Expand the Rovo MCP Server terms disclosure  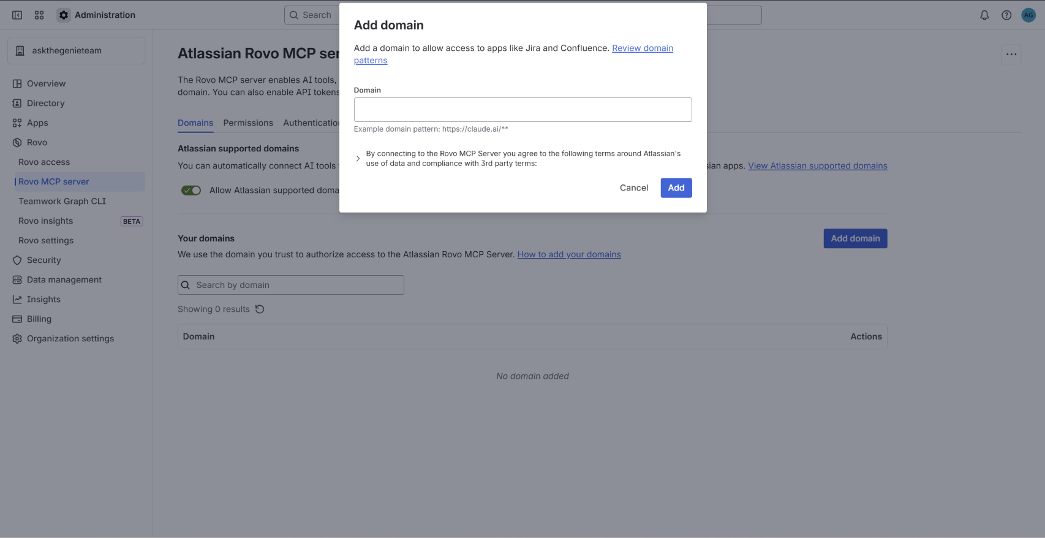[358, 159]
